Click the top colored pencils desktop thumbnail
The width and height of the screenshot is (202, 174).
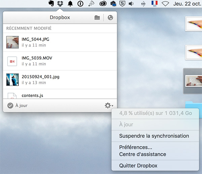(194, 24)
